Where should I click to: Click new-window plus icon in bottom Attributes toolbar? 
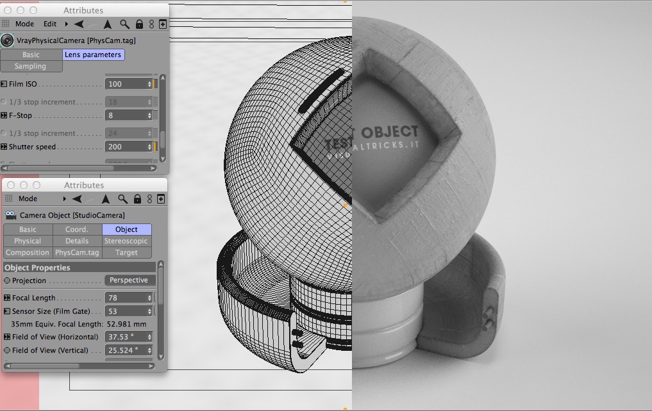(x=161, y=199)
